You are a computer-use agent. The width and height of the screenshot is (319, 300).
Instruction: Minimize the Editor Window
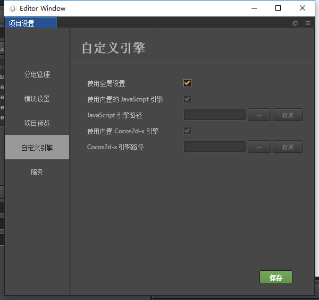coord(254,8)
